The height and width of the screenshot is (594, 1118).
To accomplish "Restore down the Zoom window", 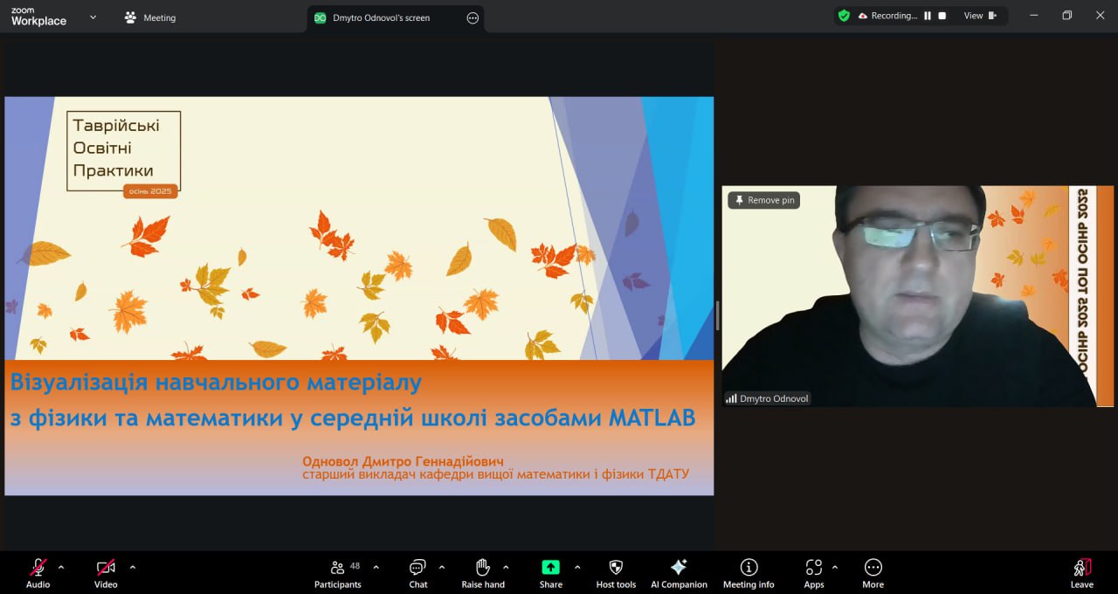I will 1066,16.
